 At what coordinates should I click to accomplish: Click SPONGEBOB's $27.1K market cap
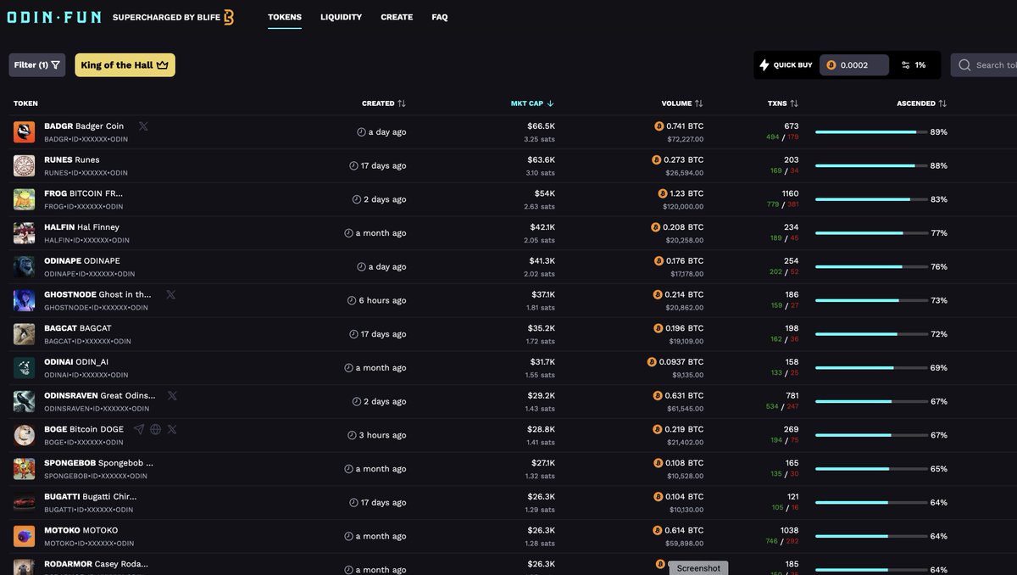[542, 463]
